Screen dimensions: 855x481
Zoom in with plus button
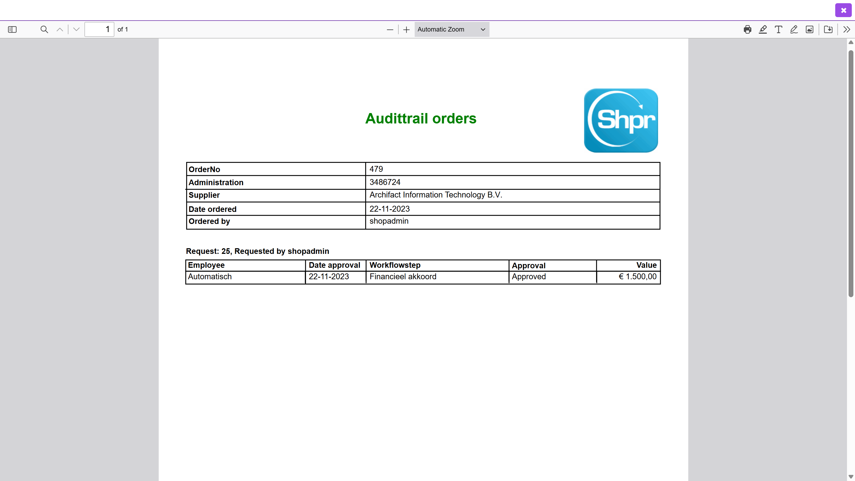pyautogui.click(x=406, y=30)
